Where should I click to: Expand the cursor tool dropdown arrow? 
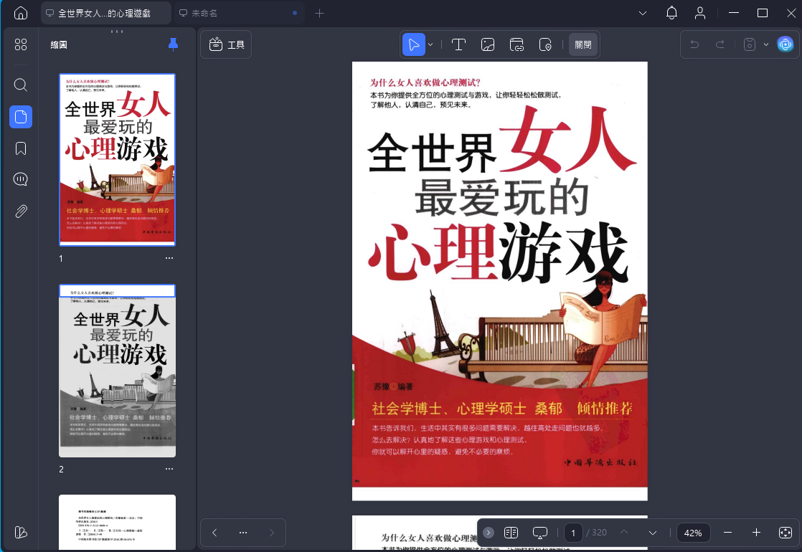click(430, 44)
